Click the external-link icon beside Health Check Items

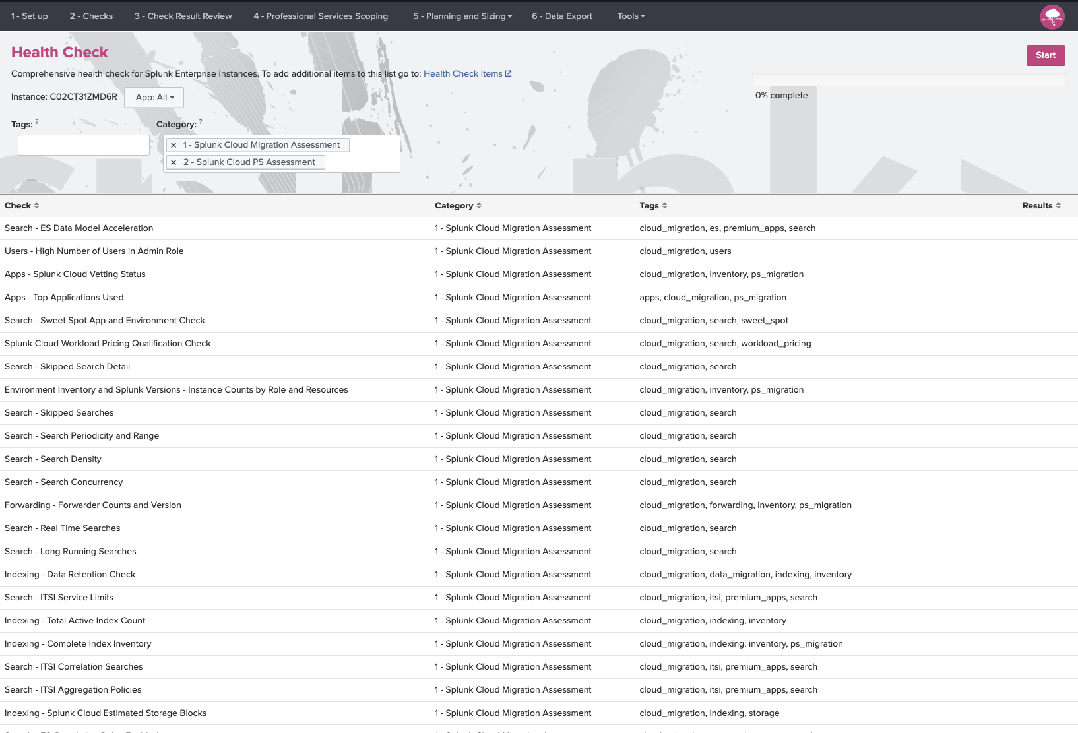pos(508,73)
